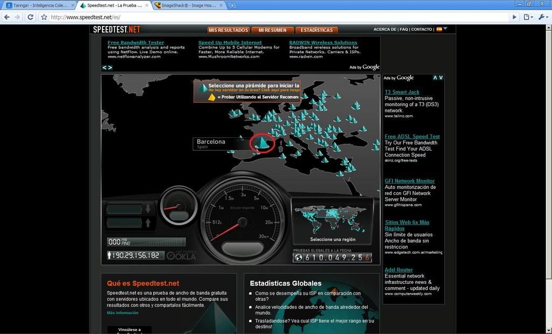Click the teal pyramid in the instruction banner
The height and width of the screenshot is (334, 552).
tap(203, 88)
